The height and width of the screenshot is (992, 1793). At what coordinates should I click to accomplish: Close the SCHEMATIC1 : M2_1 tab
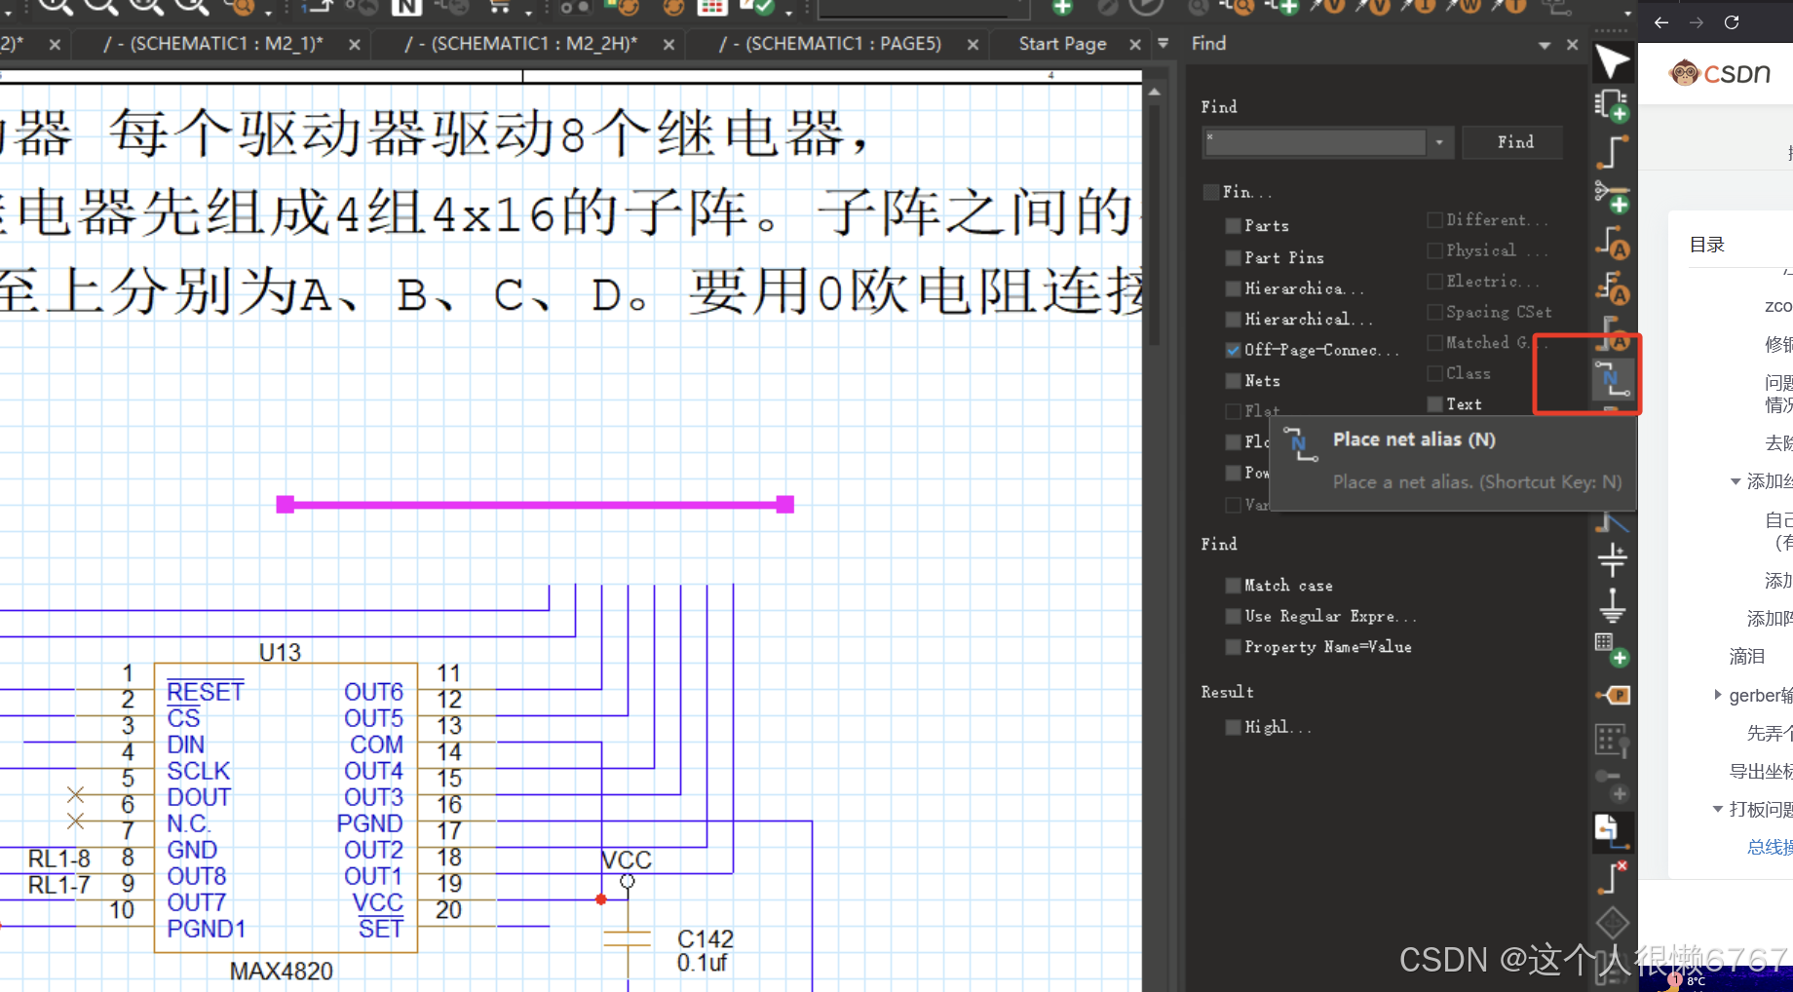pos(355,45)
